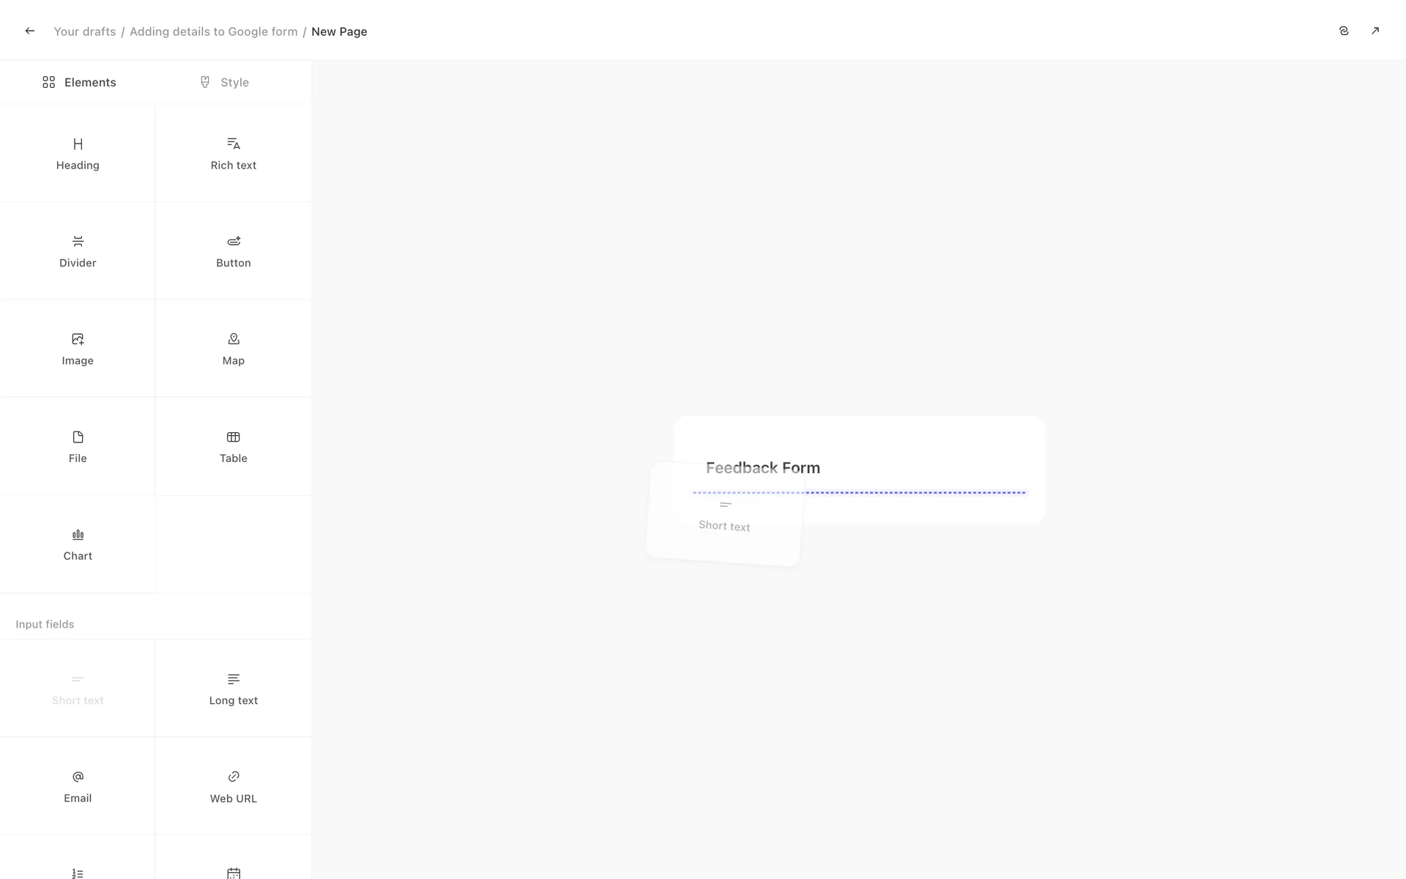Insert a Table element
1406x879 pixels.
coord(233,447)
